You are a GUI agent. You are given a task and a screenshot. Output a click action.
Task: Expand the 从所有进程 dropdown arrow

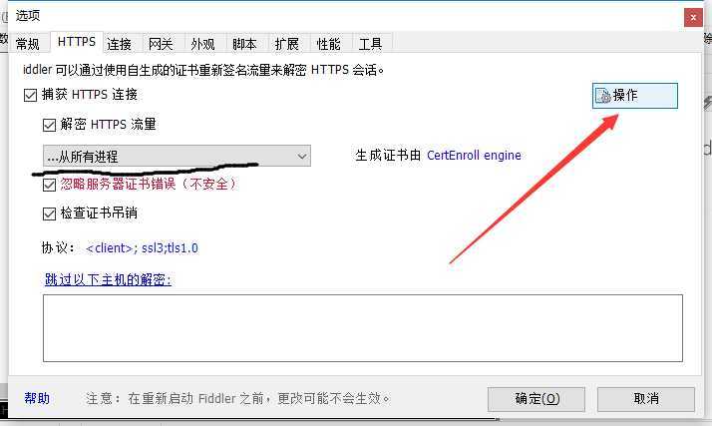(302, 157)
